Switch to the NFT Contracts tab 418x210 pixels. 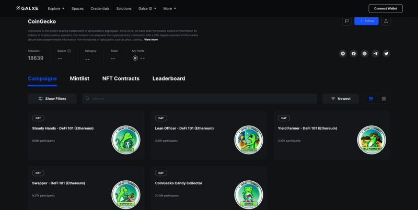pos(121,78)
